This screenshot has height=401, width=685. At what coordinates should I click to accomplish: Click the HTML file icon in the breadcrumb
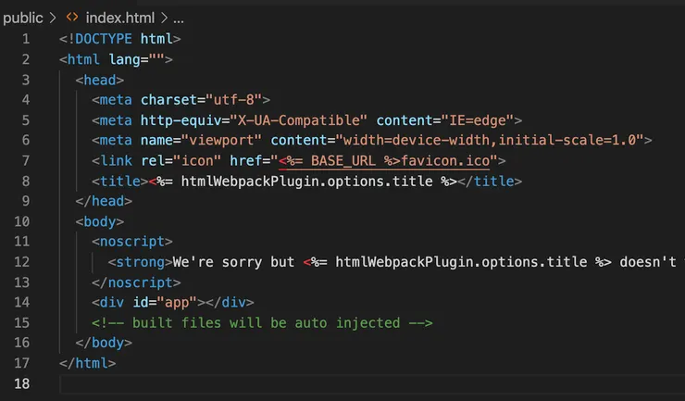tap(70, 17)
